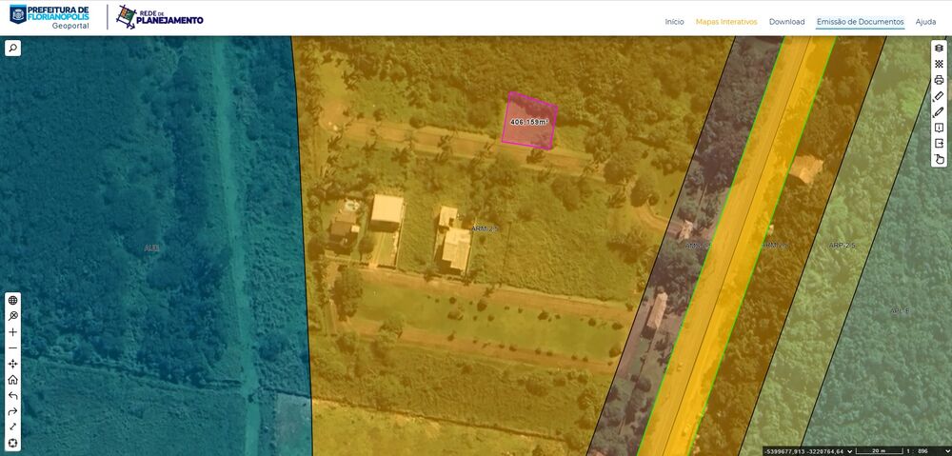
Task: Click the print map icon
Action: [x=939, y=80]
